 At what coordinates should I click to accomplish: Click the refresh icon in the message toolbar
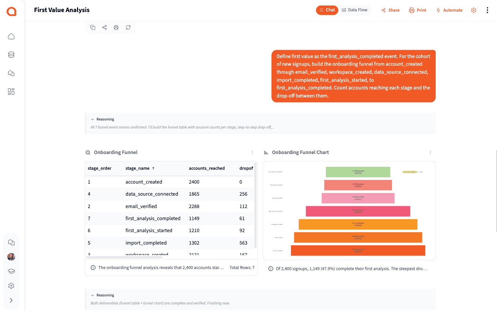(128, 27)
